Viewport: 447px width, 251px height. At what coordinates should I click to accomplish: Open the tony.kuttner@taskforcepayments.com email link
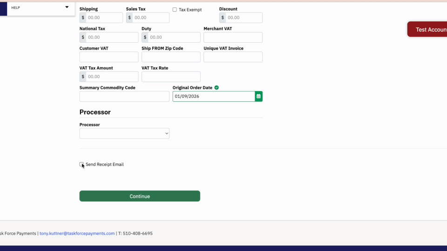(x=77, y=233)
